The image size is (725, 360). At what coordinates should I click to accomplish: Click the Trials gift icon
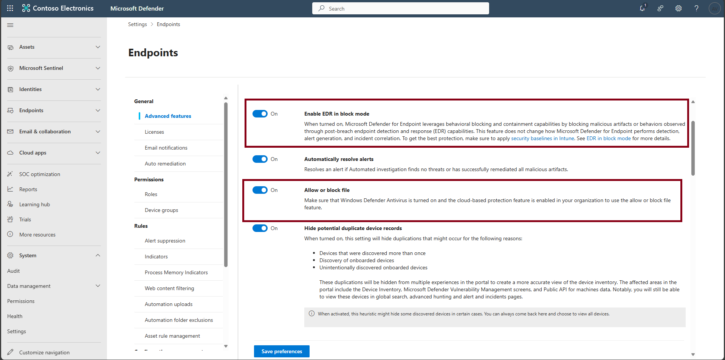(10, 219)
